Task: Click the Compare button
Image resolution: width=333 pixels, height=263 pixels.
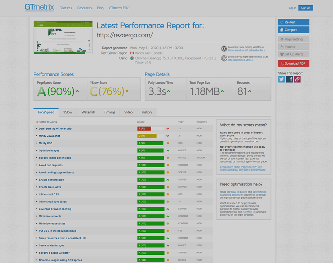Action: [294, 30]
